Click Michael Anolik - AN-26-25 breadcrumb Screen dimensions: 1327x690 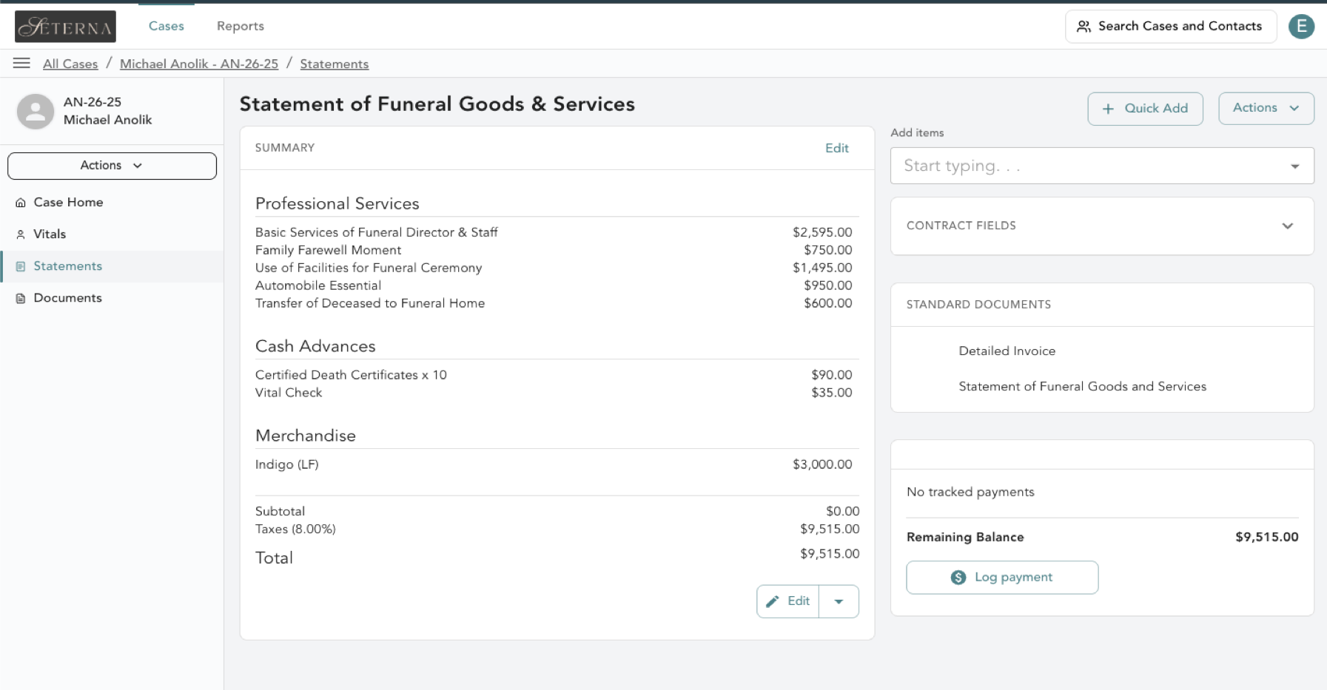[x=199, y=64]
